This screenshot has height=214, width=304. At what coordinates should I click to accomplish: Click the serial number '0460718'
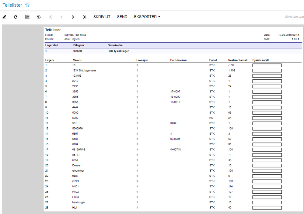(x=176, y=149)
